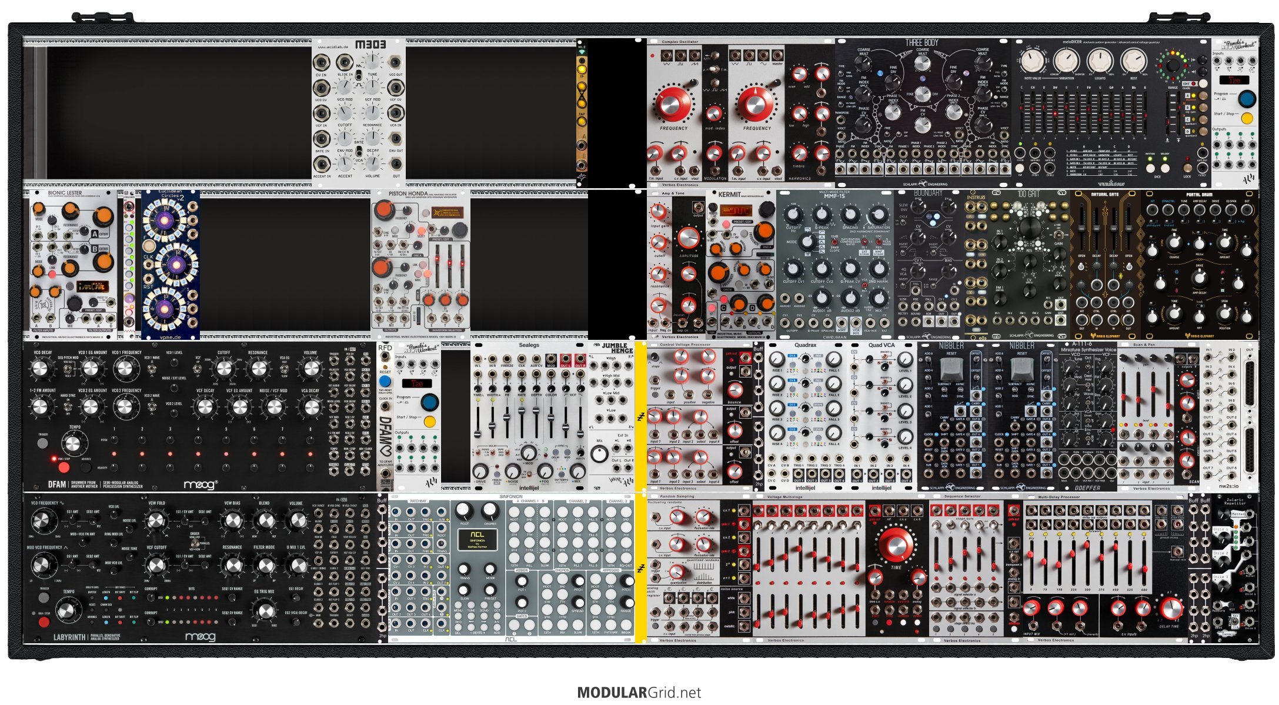
Task: Click the Amp & Tone AMPLITUDE knob
Action: click(x=688, y=237)
